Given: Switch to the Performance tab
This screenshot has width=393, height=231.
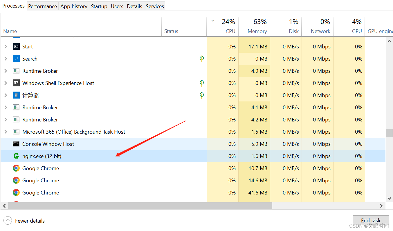Looking at the screenshot, I should point(42,6).
